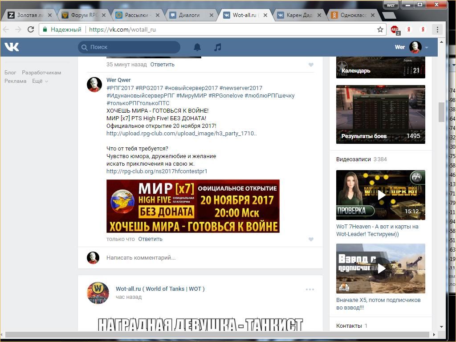This screenshot has width=456, height=342.
Task: Close the Рассылки tab
Action: 157,15
